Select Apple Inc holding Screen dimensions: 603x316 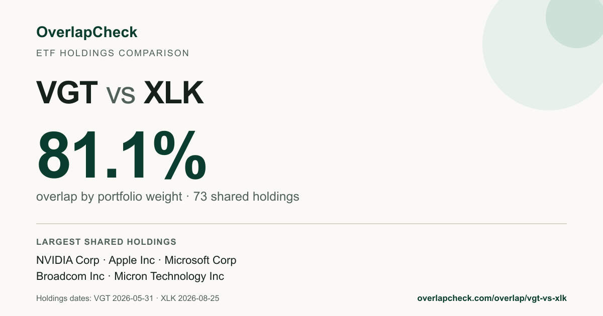132,260
